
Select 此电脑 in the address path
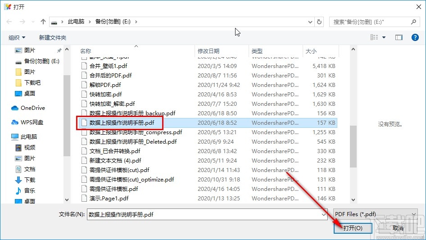76,22
